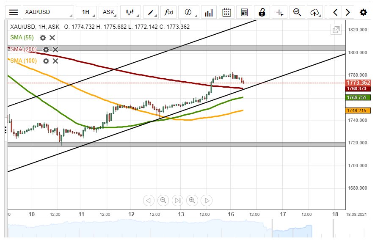Click the SMA (100) indicator label
375x240 pixels.
(x=23, y=61)
